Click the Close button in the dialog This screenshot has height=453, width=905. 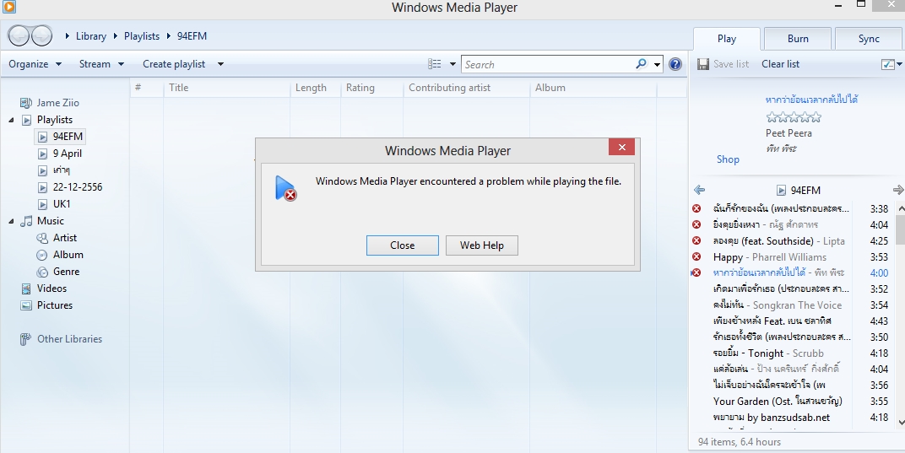(x=403, y=245)
